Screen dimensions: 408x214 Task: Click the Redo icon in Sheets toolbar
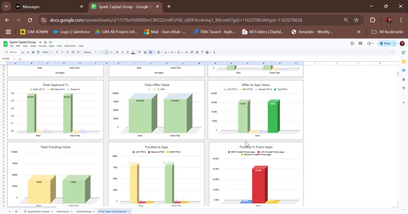tap(28, 52)
